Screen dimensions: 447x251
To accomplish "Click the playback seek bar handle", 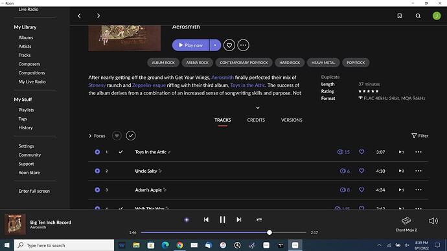I will 269,232.
